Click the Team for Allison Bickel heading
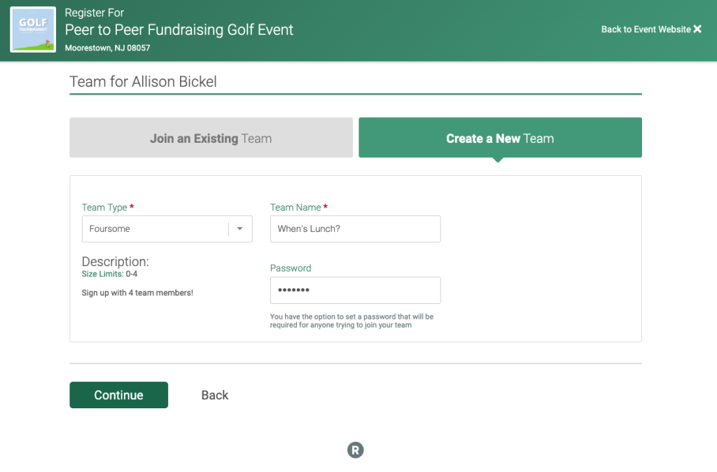 tap(143, 81)
